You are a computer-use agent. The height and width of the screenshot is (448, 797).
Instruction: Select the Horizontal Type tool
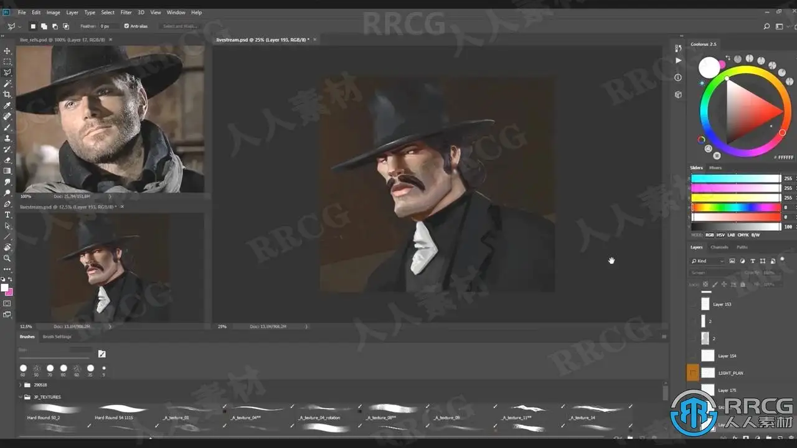[x=7, y=215]
